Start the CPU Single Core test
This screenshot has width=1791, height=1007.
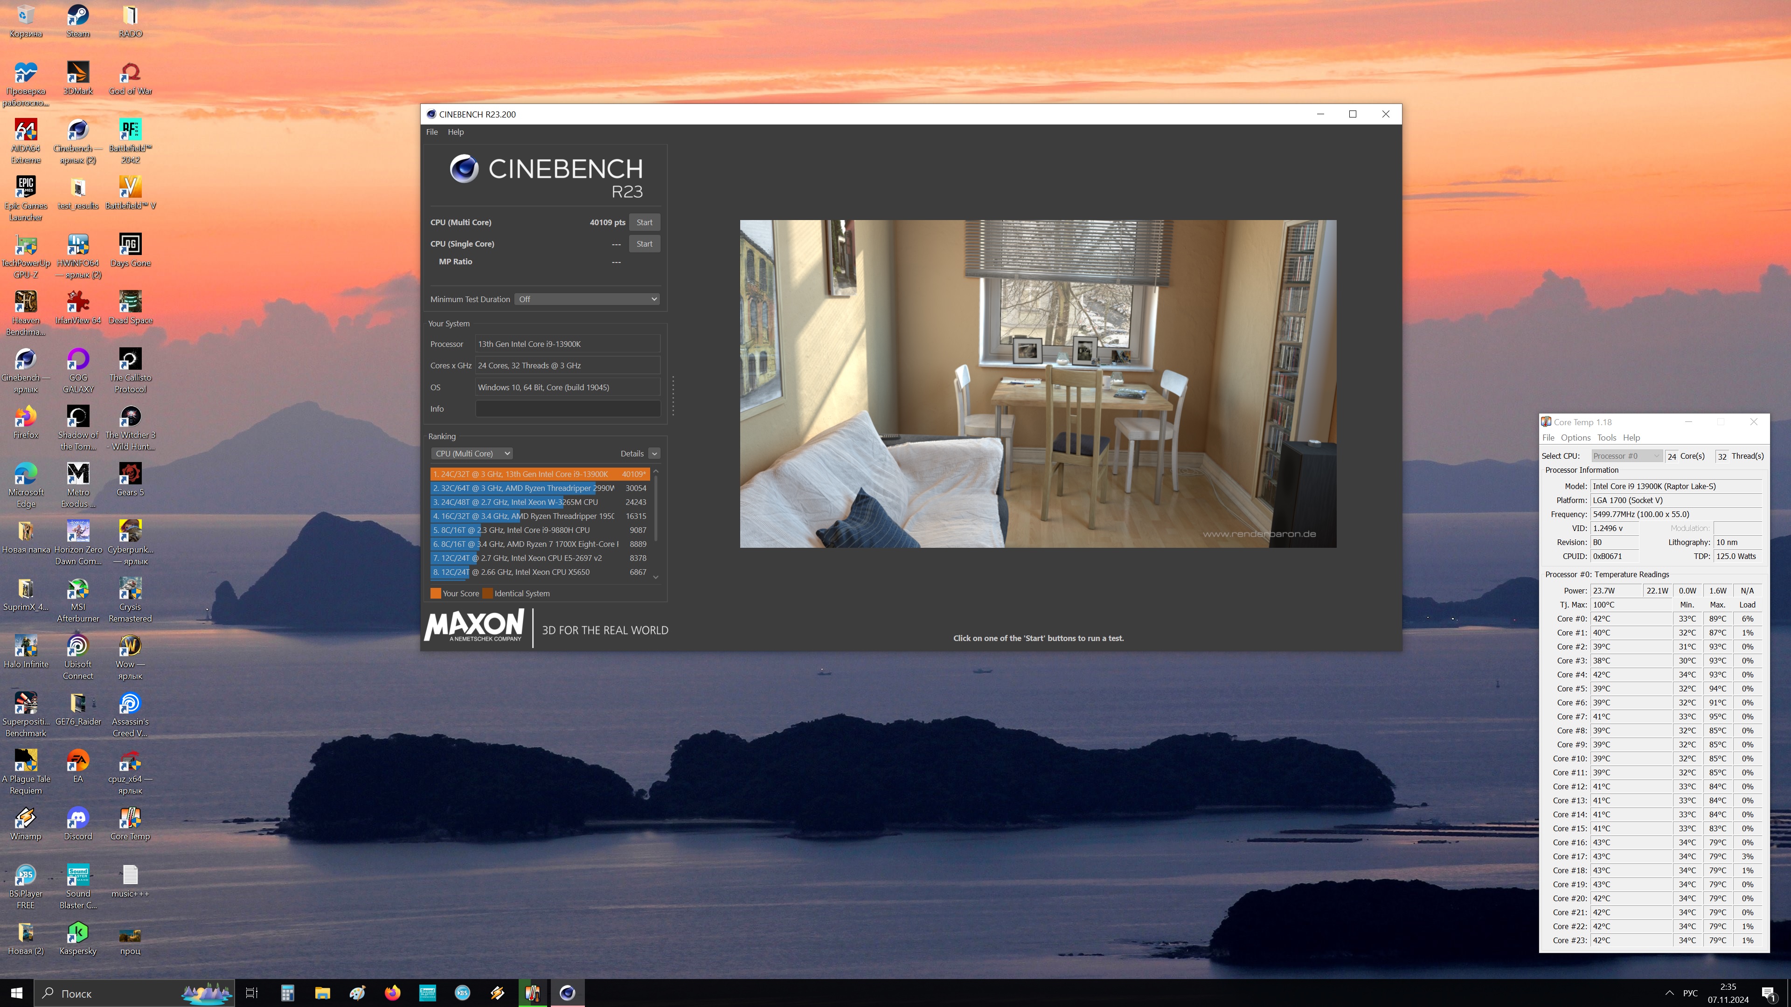pyautogui.click(x=644, y=244)
